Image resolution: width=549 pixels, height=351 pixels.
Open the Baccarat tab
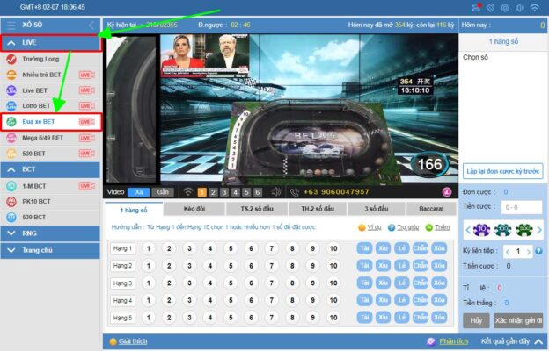pos(430,210)
